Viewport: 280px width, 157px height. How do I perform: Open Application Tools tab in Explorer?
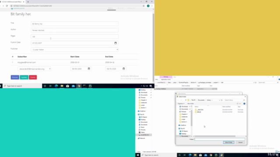click(166, 79)
